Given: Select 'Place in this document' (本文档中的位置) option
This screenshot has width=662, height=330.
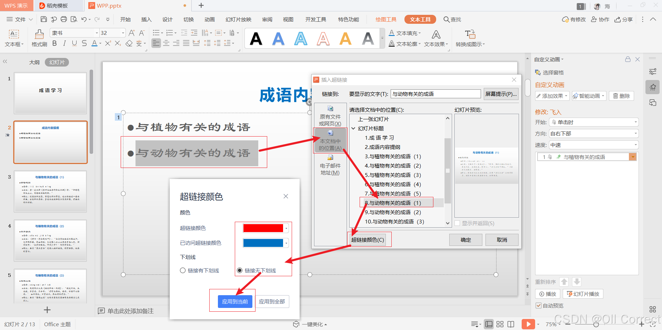Looking at the screenshot, I should 330,140.
